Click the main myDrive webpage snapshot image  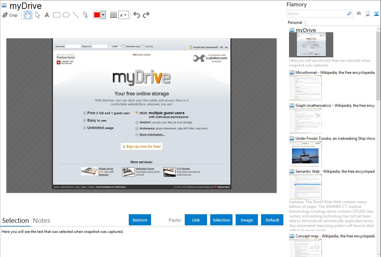(142, 116)
